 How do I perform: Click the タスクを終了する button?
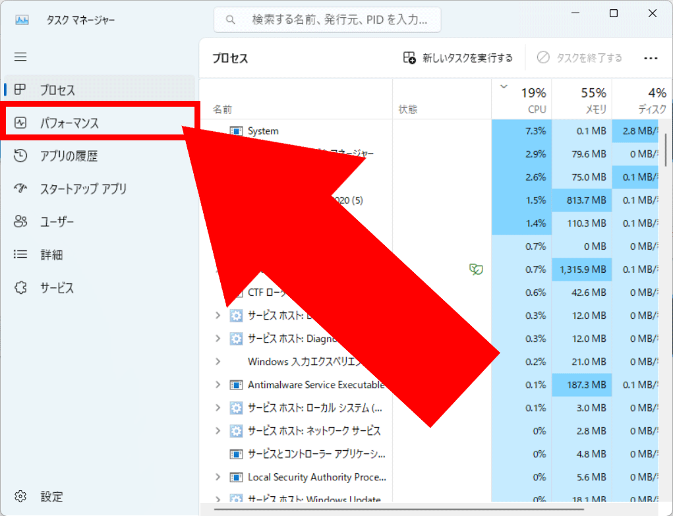tap(579, 58)
